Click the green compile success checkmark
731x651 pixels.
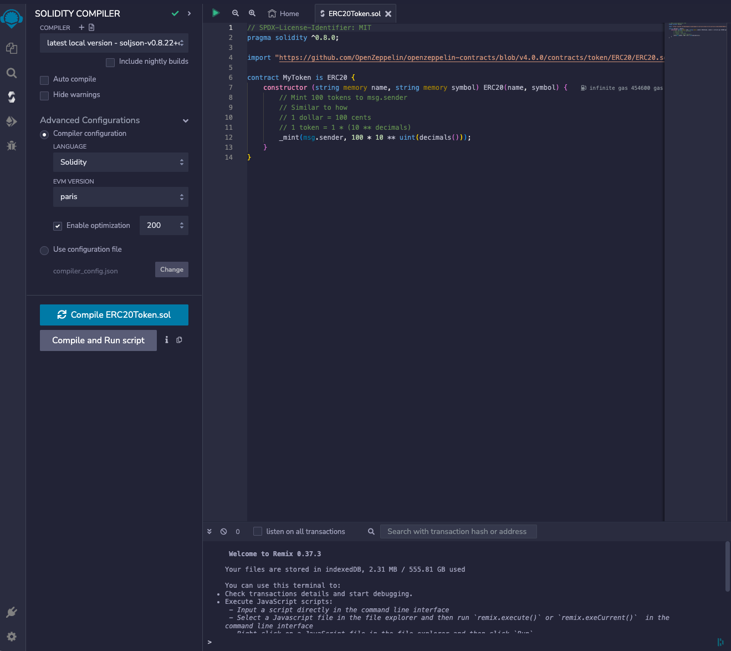(x=175, y=13)
